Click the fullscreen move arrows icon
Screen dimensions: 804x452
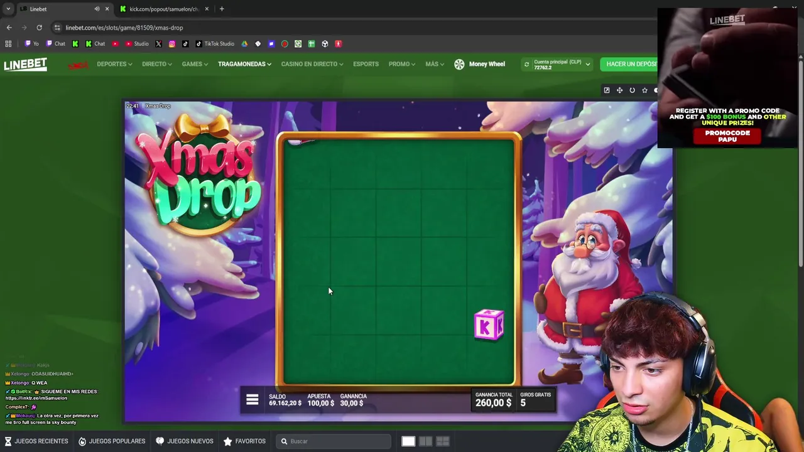619,90
